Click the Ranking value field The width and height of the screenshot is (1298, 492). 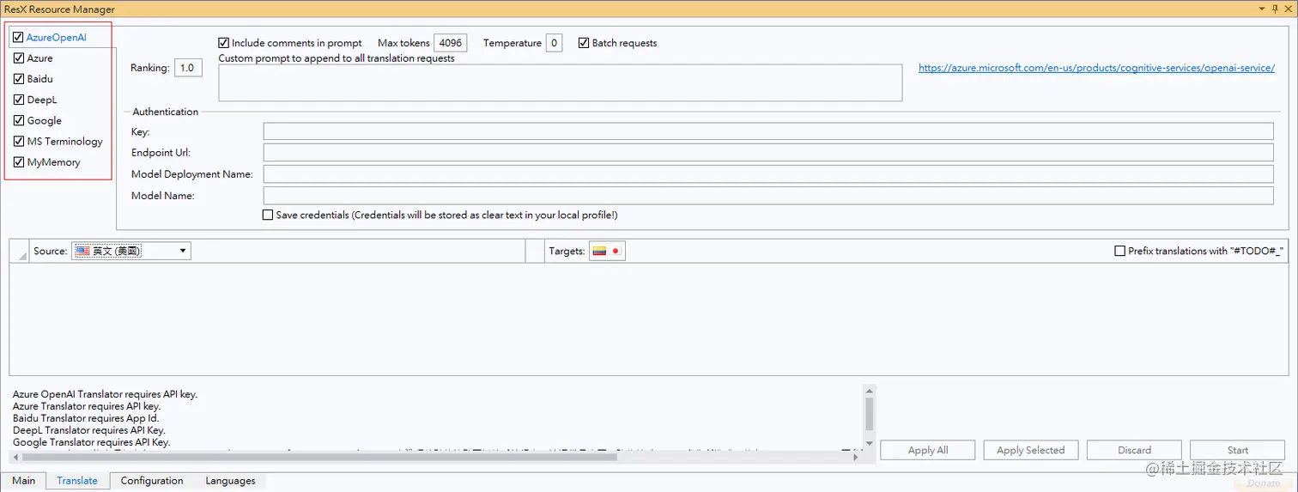[x=188, y=68]
